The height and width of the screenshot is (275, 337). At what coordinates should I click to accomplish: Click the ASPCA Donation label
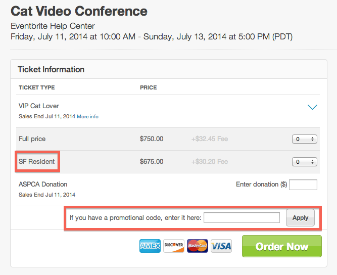tap(43, 185)
